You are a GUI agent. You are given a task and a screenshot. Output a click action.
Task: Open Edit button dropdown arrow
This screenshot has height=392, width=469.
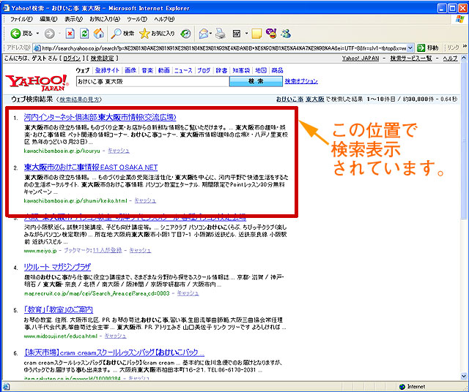pyautogui.click(x=246, y=34)
